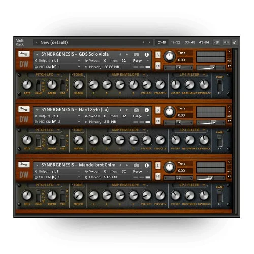254x254 pixels.
Task: Click the Tune knob on GDS Solo Viola
Action: coord(170,56)
